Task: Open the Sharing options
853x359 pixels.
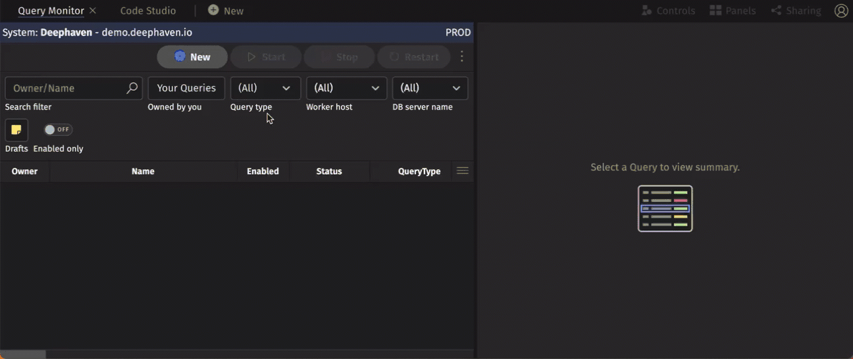Action: 796,11
